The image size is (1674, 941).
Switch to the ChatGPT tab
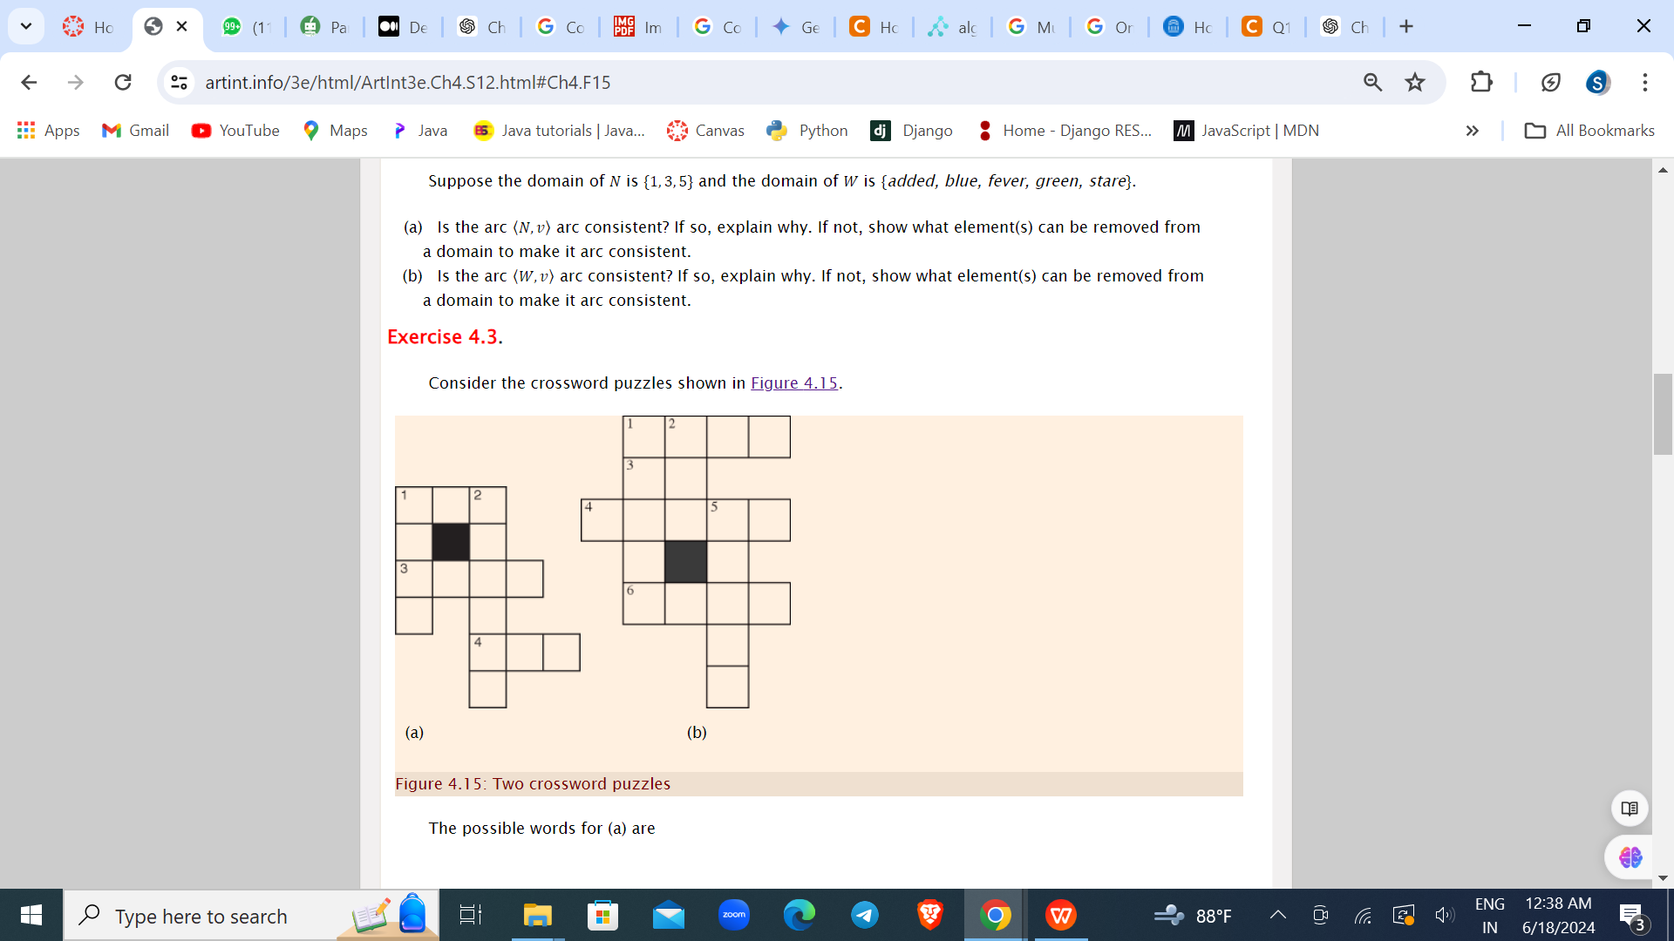480,26
